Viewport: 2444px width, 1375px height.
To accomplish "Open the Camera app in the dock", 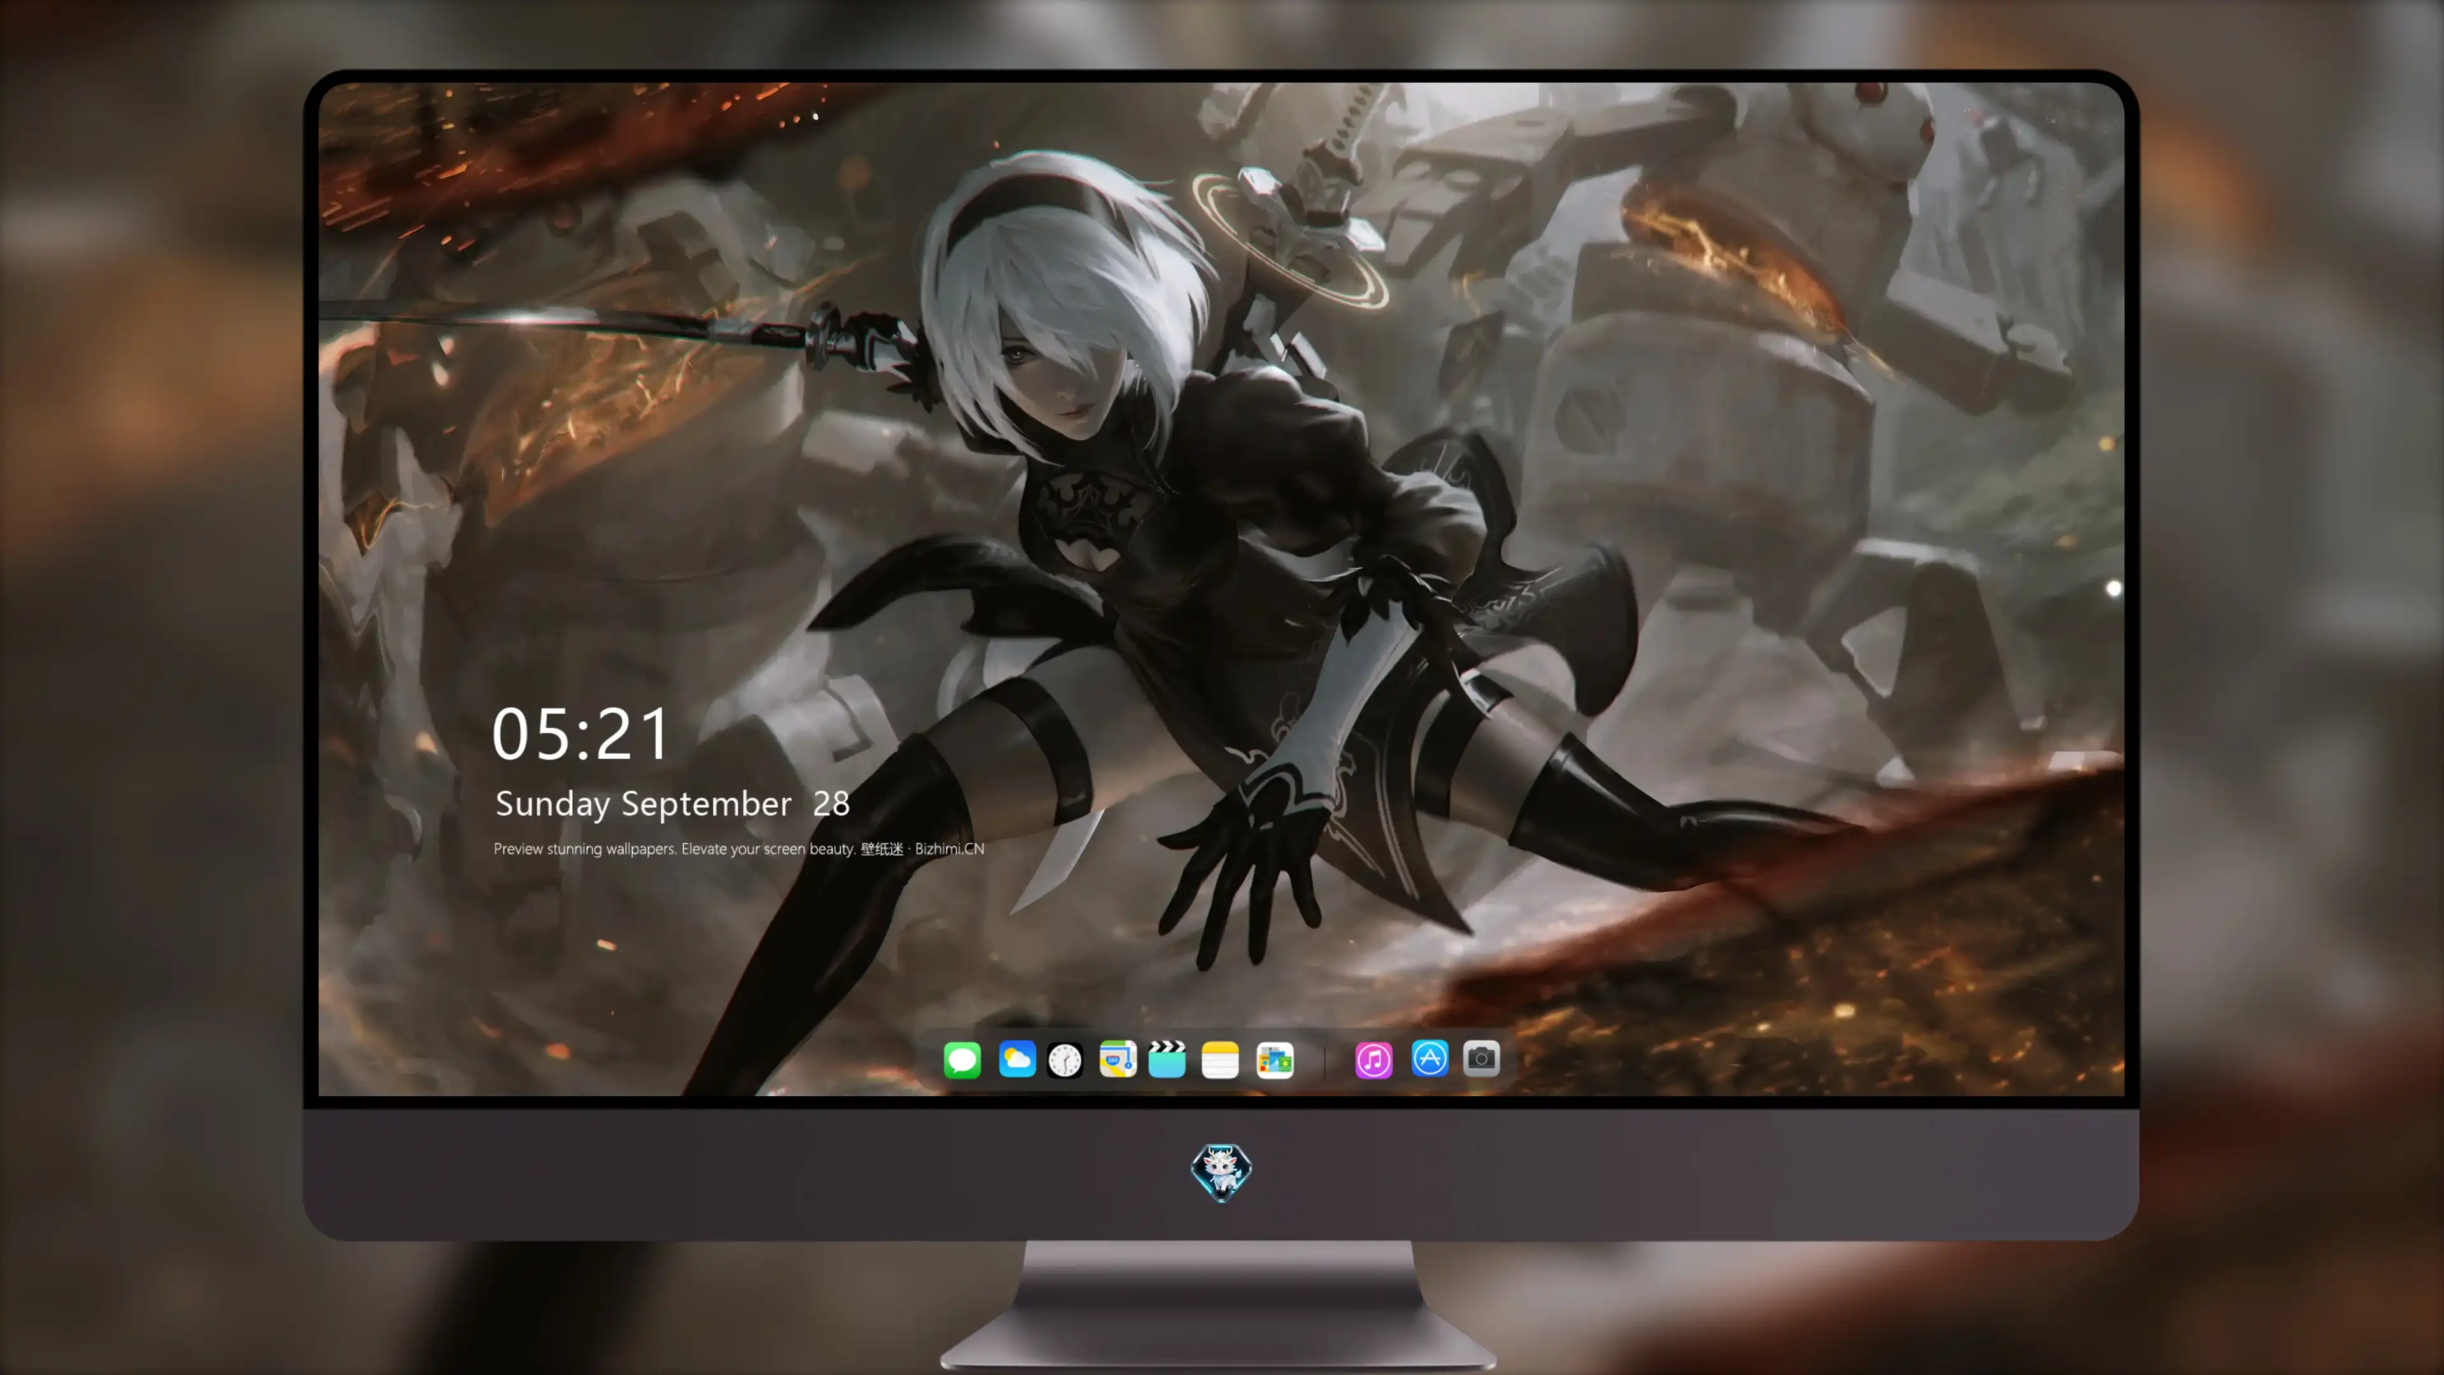I will click(x=1481, y=1058).
